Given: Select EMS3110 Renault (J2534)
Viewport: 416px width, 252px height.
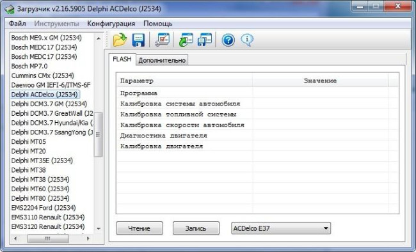Looking at the screenshot, I should pyautogui.click(x=48, y=217).
